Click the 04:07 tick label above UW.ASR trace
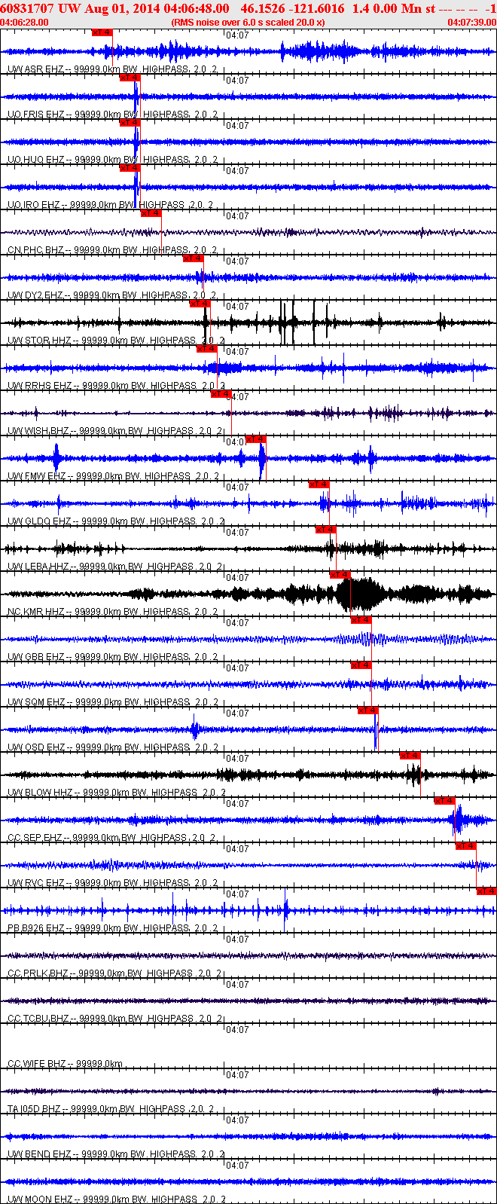Viewport: 497px width, 1204px height. tap(238, 35)
